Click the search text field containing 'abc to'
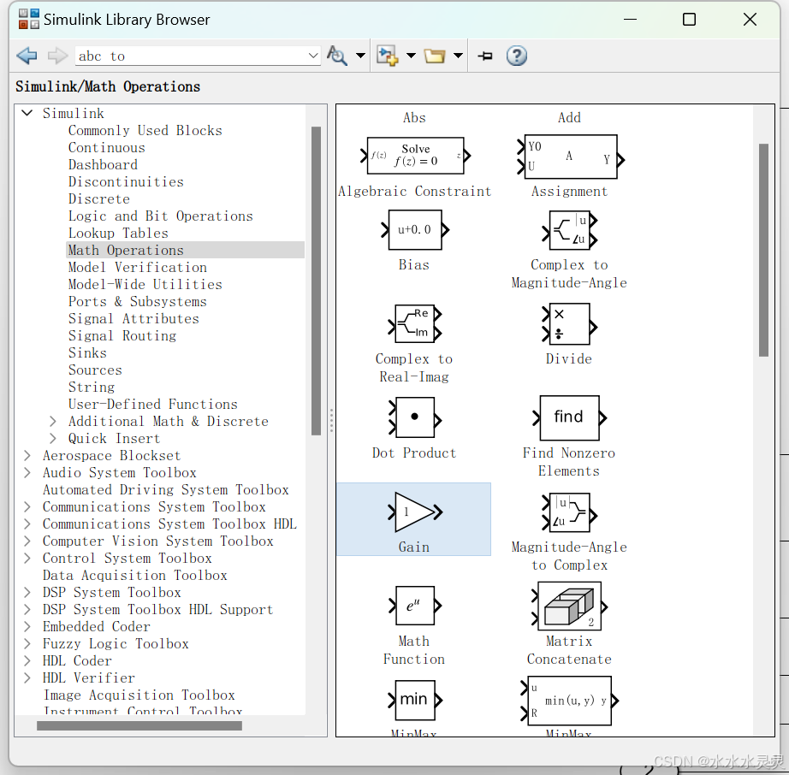The width and height of the screenshot is (789, 775). 191,56
